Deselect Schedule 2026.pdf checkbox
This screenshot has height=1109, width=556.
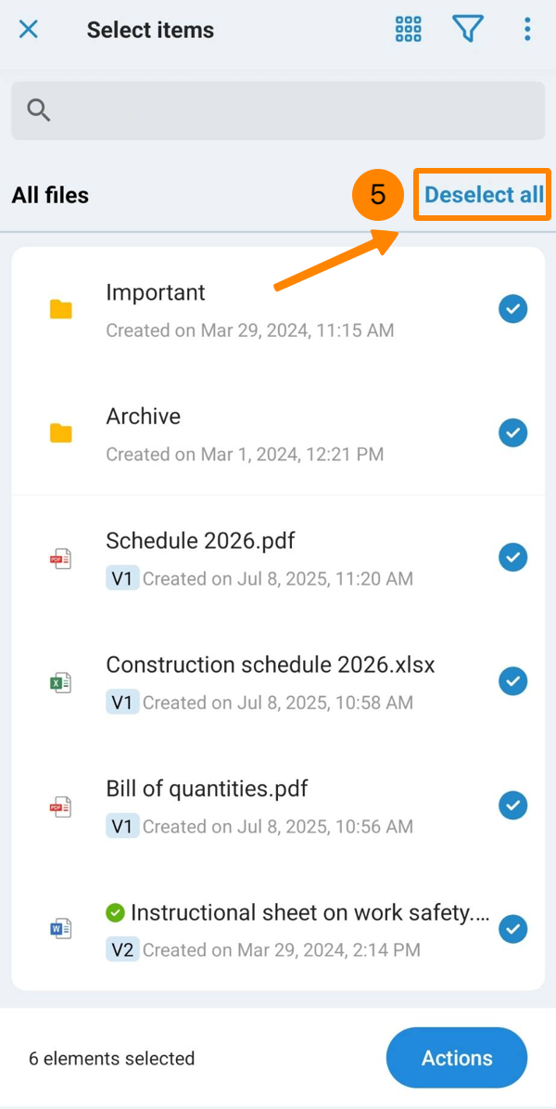click(512, 557)
